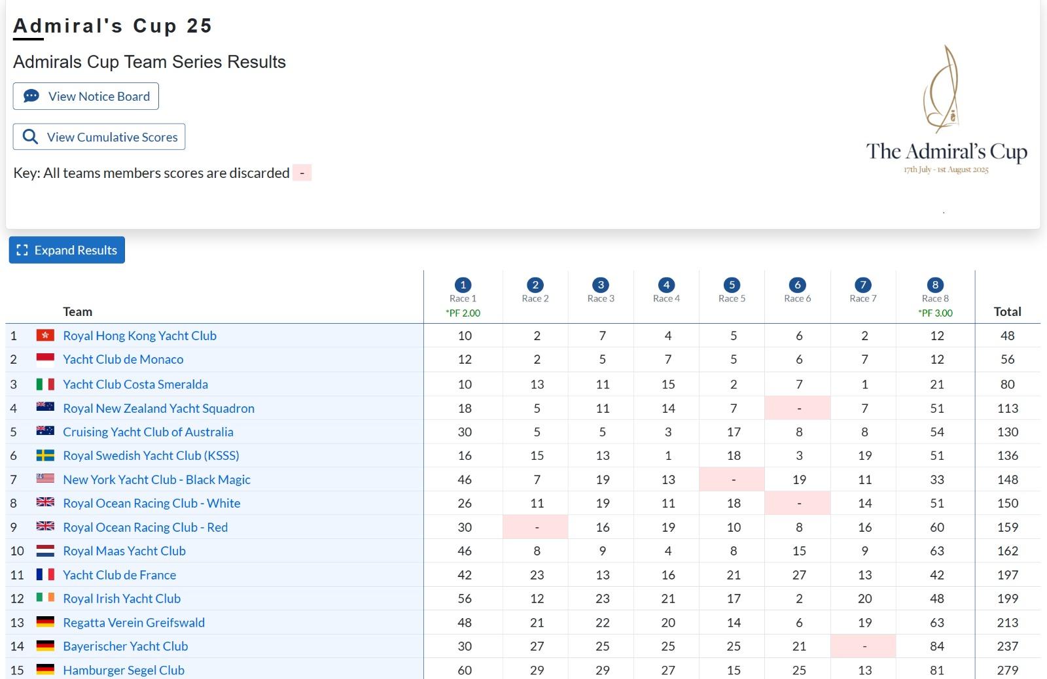Click the Team column header
The height and width of the screenshot is (679, 1047).
coord(77,311)
